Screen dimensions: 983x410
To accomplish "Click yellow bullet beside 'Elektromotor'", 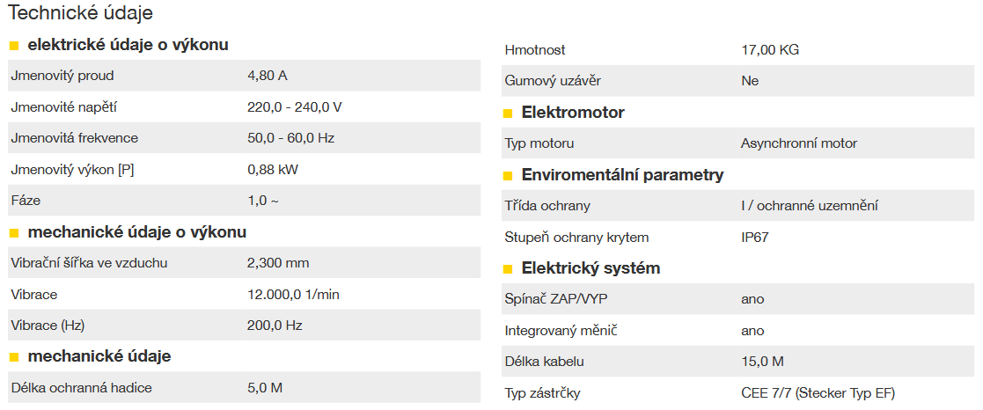I will pyautogui.click(x=507, y=113).
